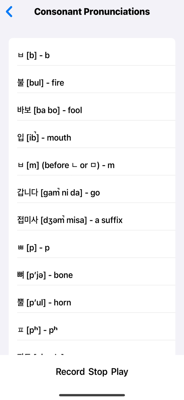Select the ㅂ [m] before ㄴ or ㅁ entry
This screenshot has height=400, width=184.
point(92,165)
